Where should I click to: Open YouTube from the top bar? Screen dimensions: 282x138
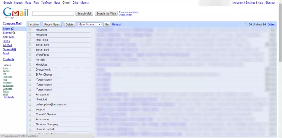click(x=46, y=2)
